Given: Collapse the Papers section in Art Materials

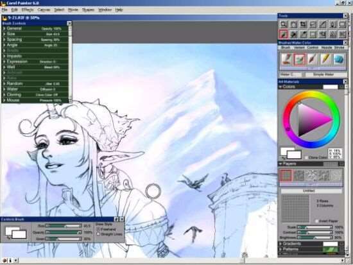Looking at the screenshot, I should click(x=280, y=164).
